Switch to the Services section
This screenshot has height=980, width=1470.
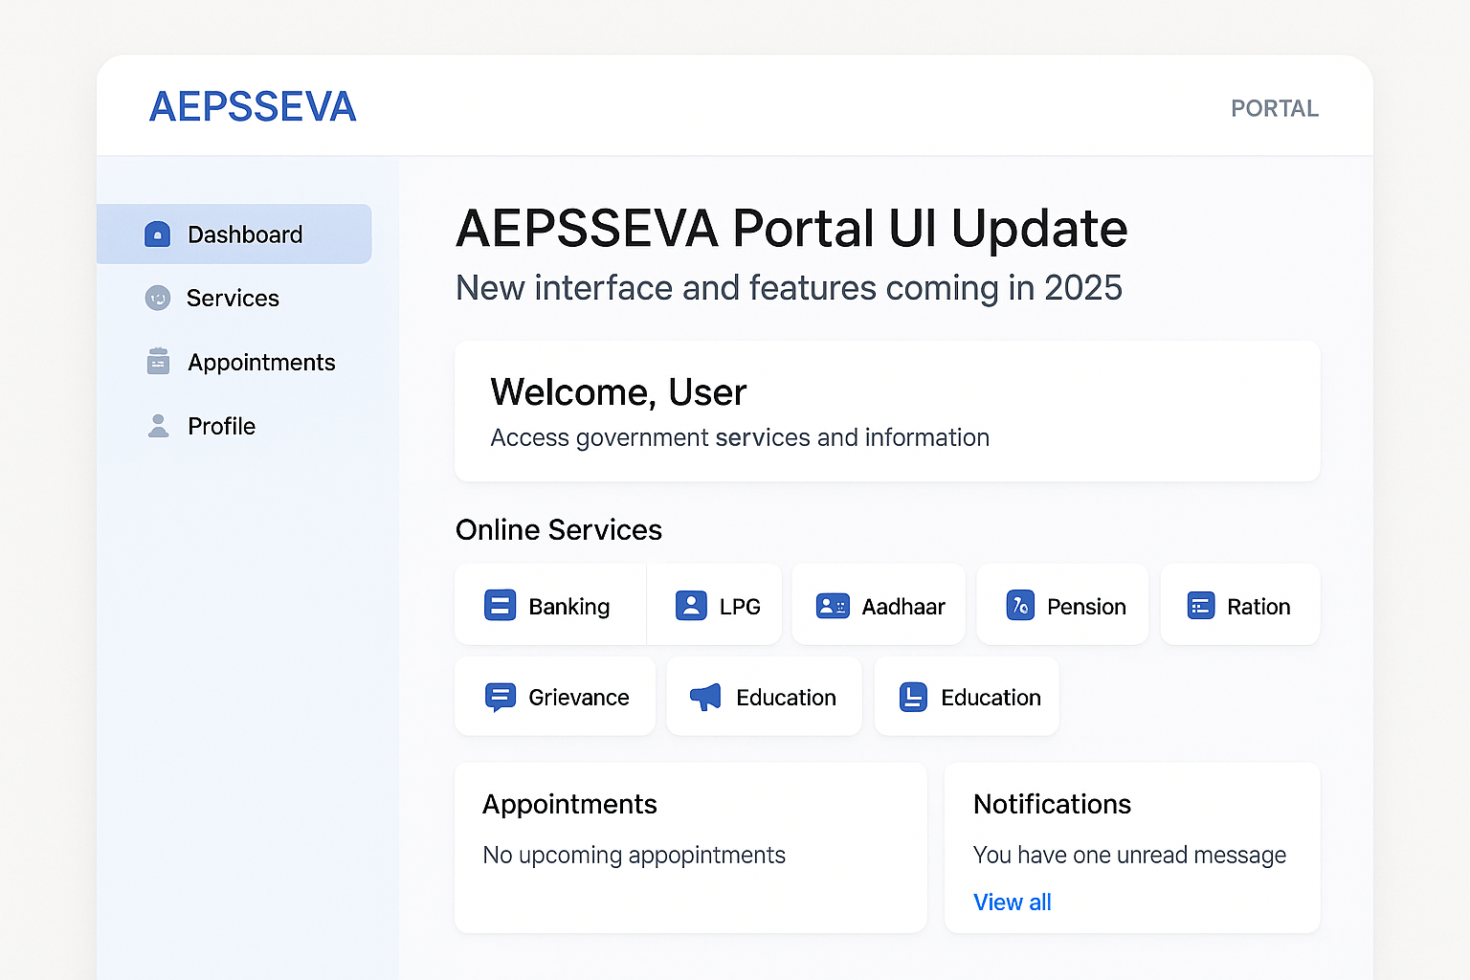(232, 298)
